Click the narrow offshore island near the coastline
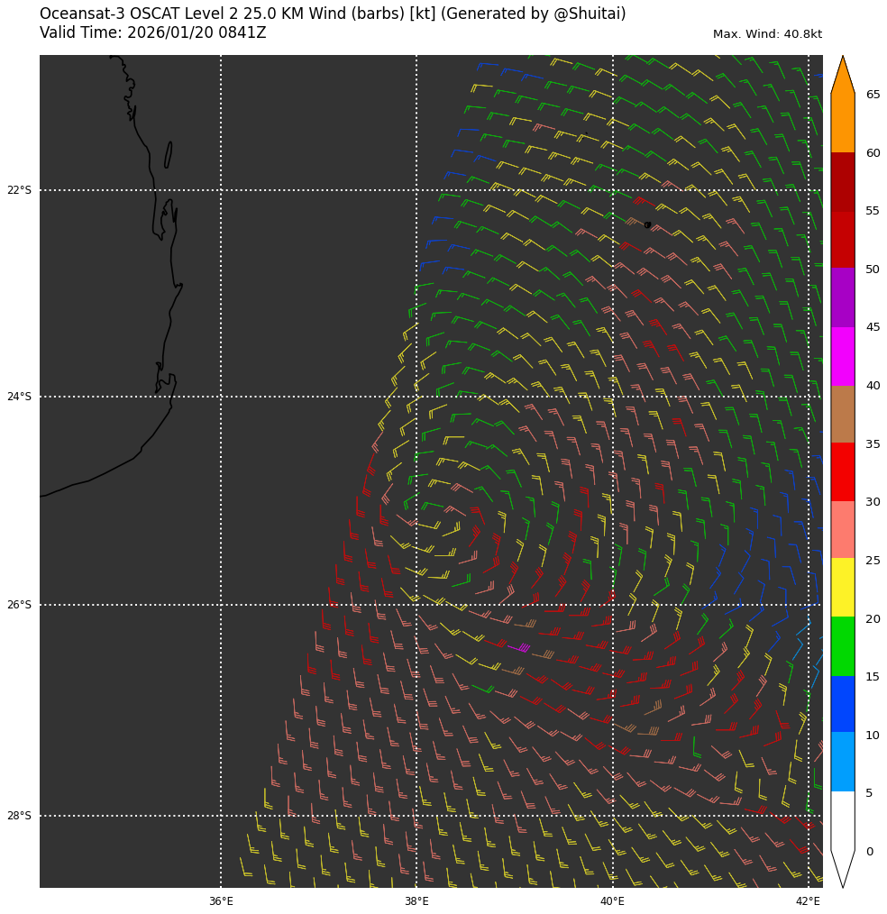 click(x=168, y=154)
